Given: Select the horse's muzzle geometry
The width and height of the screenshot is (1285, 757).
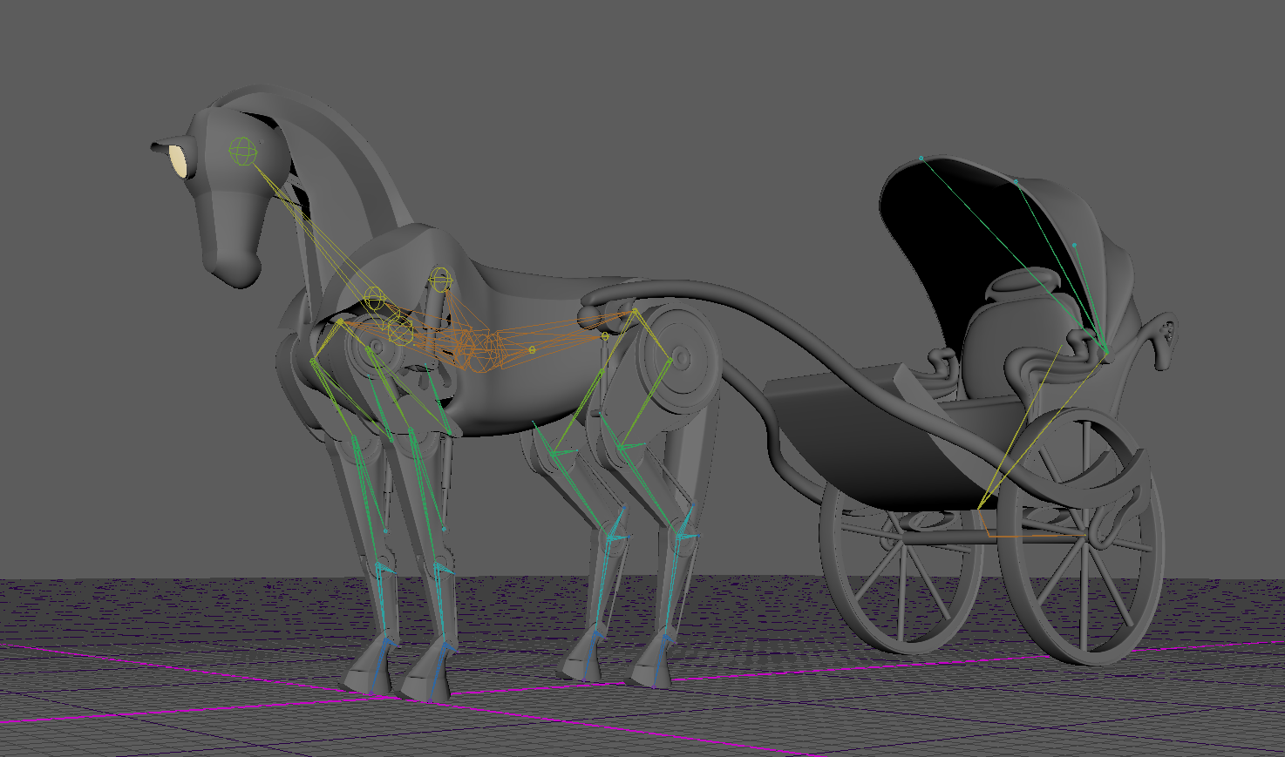Looking at the screenshot, I should (x=234, y=264).
